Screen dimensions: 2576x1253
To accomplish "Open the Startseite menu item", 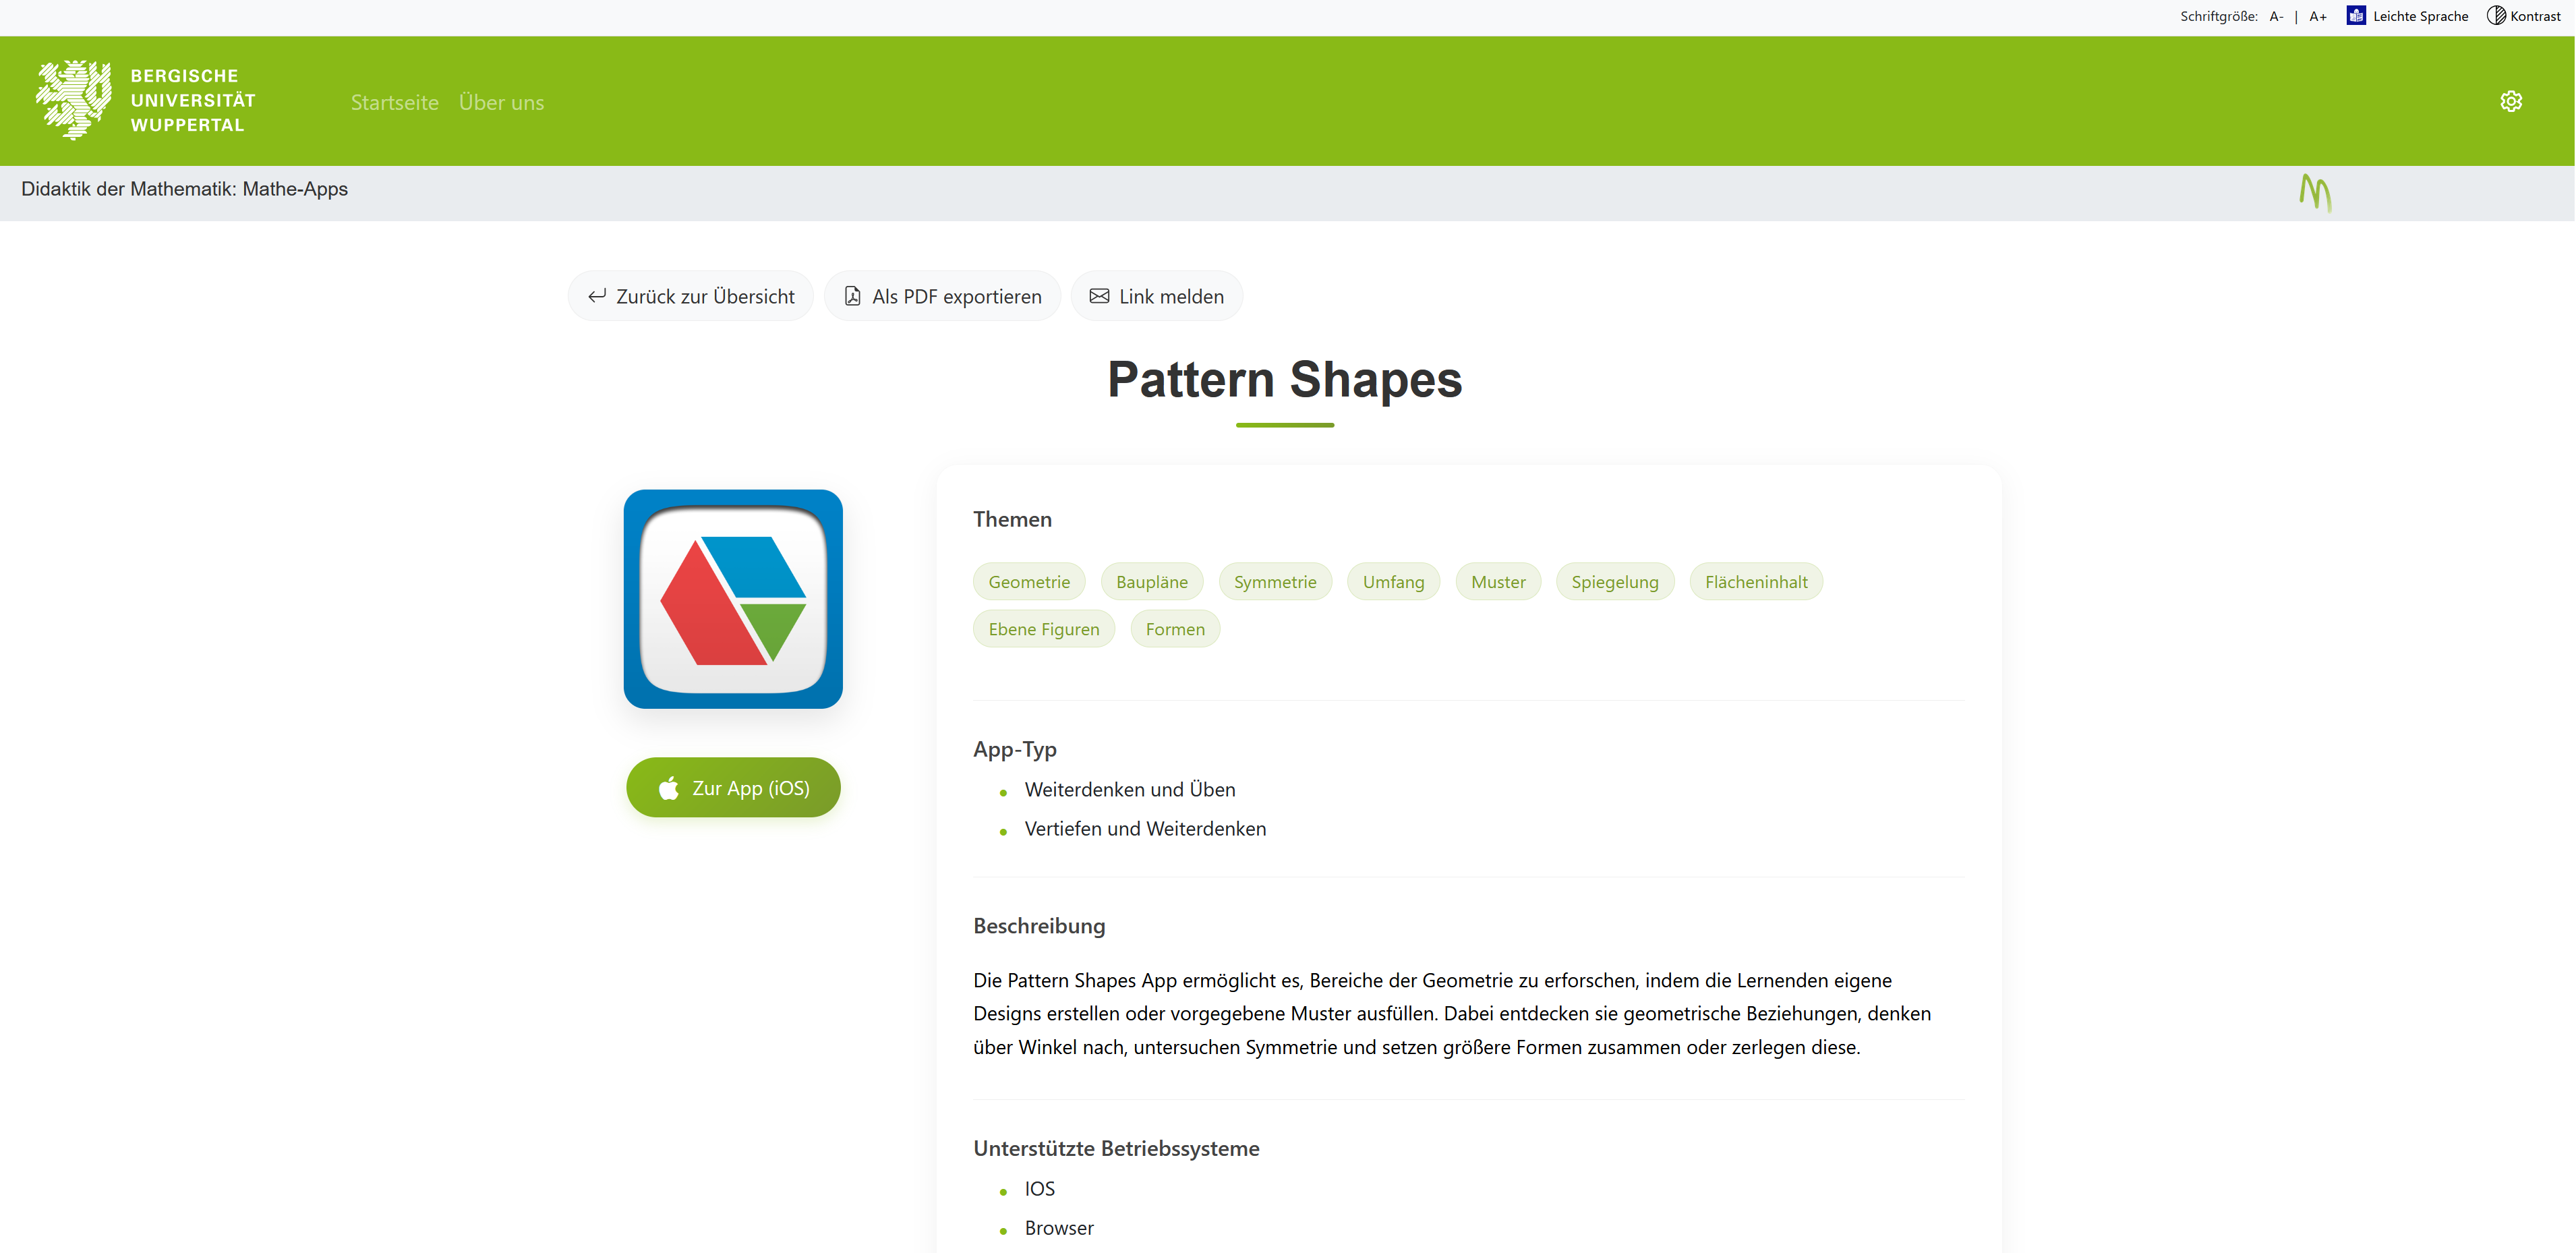I will coord(395,102).
